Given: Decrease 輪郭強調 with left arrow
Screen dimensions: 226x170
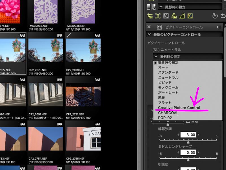Looking at the screenshot, I should pos(179,135).
